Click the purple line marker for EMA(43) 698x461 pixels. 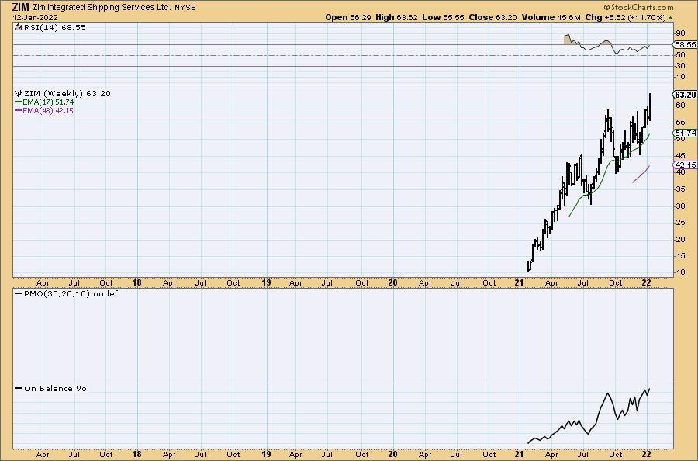pos(19,110)
